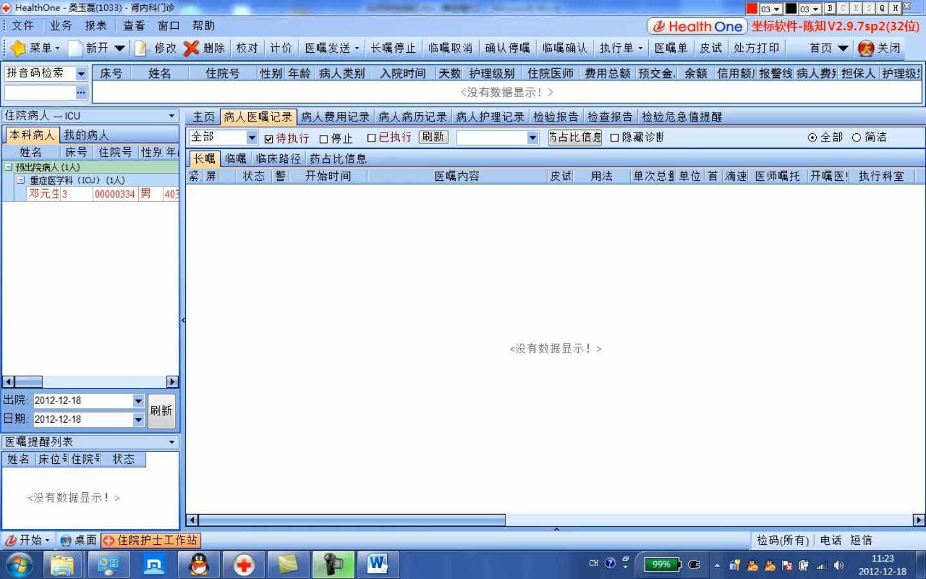Expand the 首页 dropdown arrow
Viewport: 926px width, 579px height.
[x=843, y=48]
